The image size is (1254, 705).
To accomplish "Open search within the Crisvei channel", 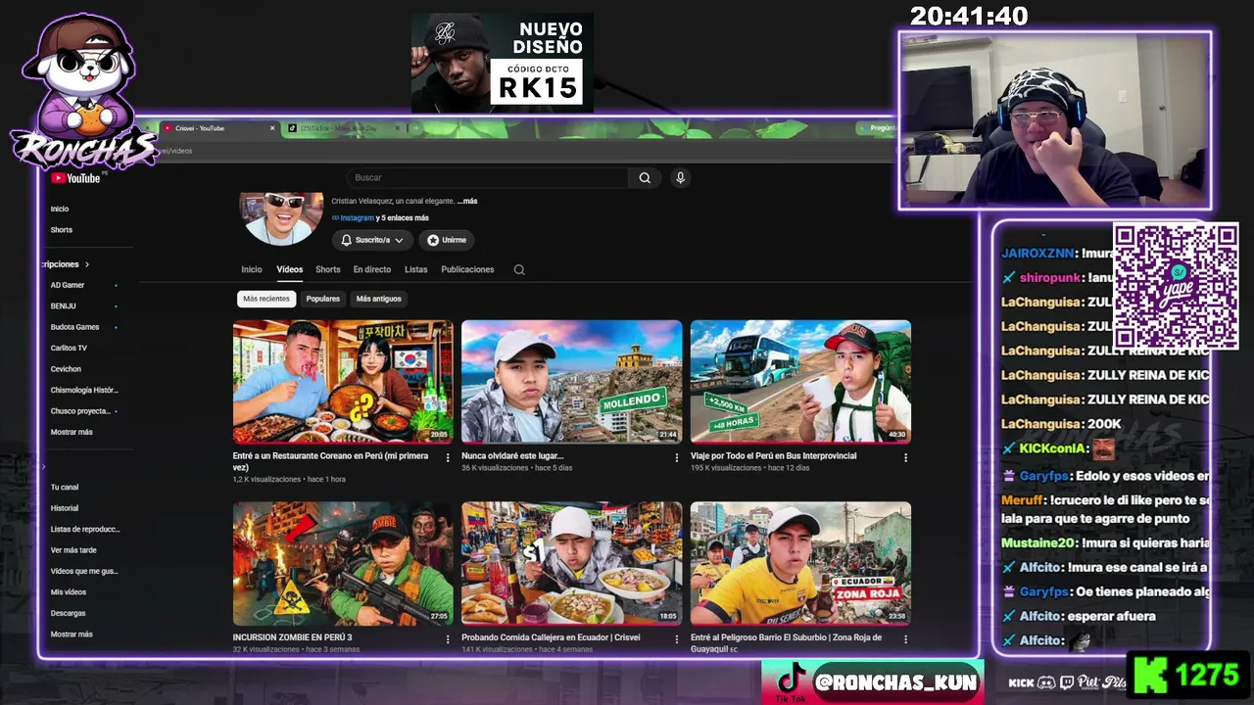I will (519, 269).
